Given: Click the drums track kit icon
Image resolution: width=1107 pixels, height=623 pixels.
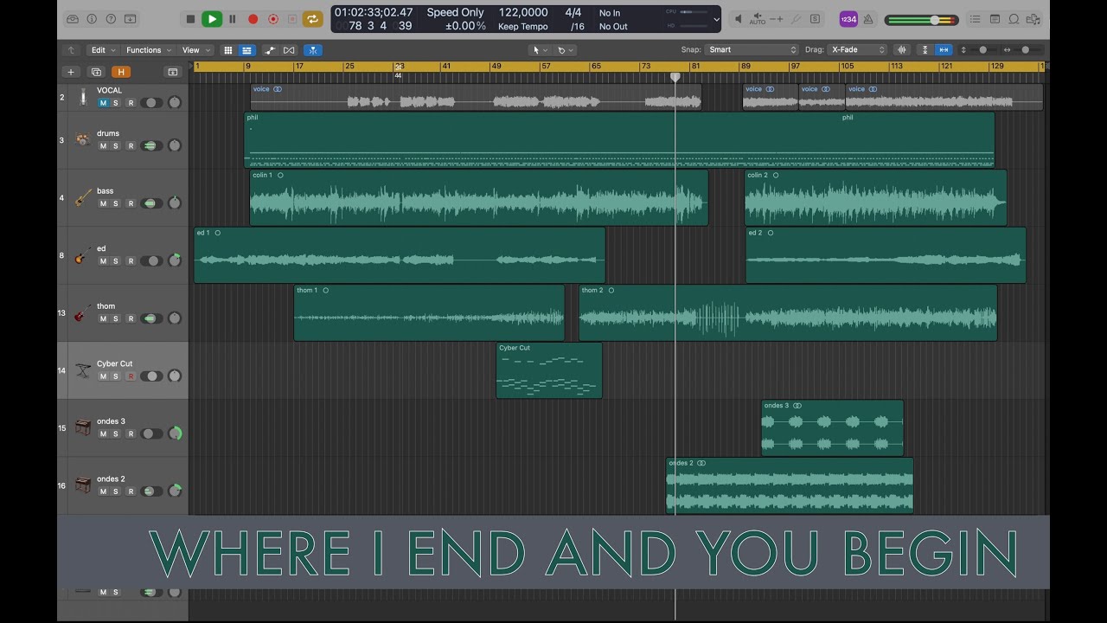Looking at the screenshot, I should point(83,139).
